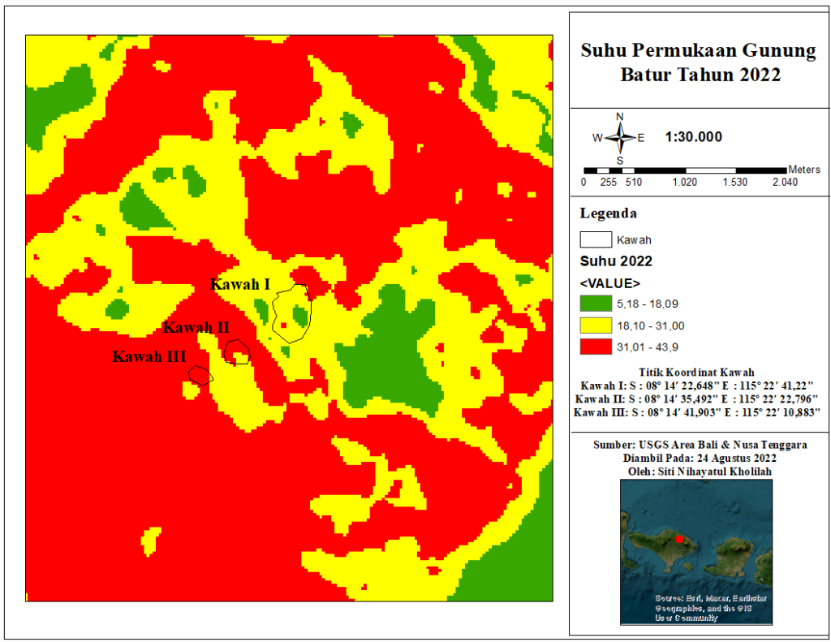Open the Bali inset overview map
The height and width of the screenshot is (642, 831).
tap(696, 552)
